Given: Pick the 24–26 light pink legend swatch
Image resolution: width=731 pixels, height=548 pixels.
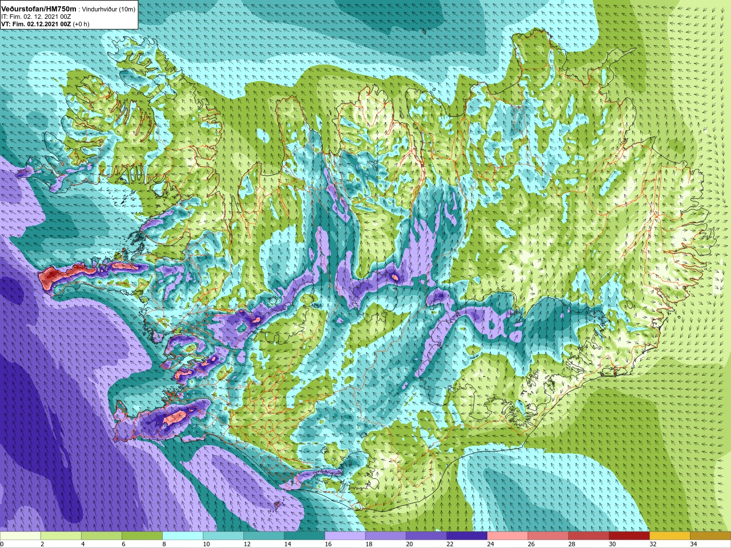Looking at the screenshot, I should point(507,536).
